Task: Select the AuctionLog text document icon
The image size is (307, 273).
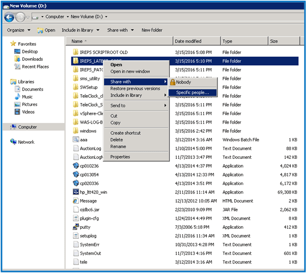Action: tap(75, 148)
